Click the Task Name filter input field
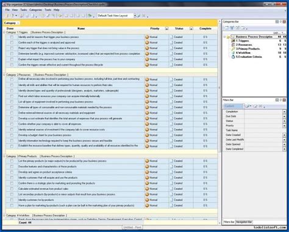The image size is (289, 232). (x=265, y=131)
